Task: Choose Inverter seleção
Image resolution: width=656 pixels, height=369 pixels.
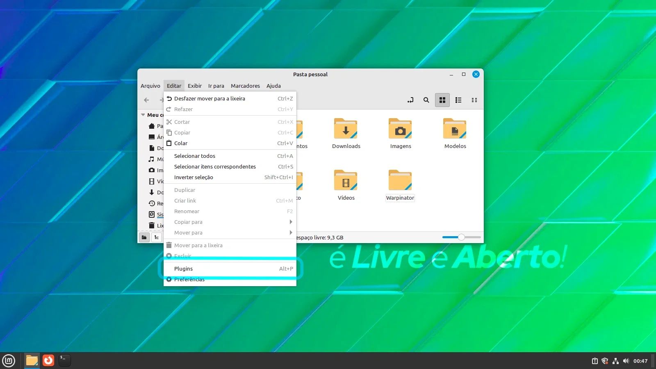Action: (x=230, y=177)
